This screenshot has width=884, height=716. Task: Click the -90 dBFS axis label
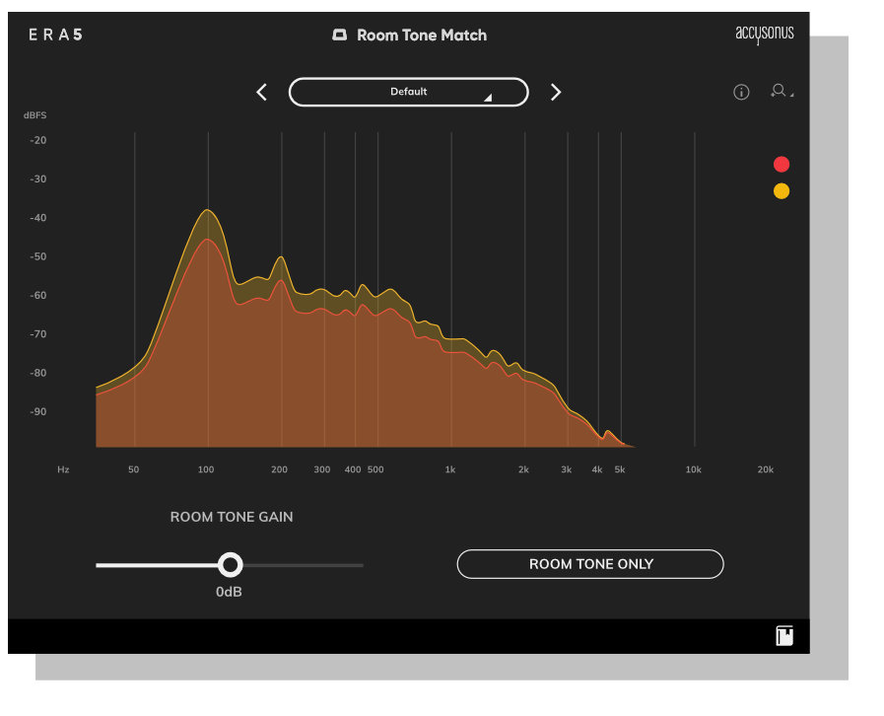coord(37,411)
